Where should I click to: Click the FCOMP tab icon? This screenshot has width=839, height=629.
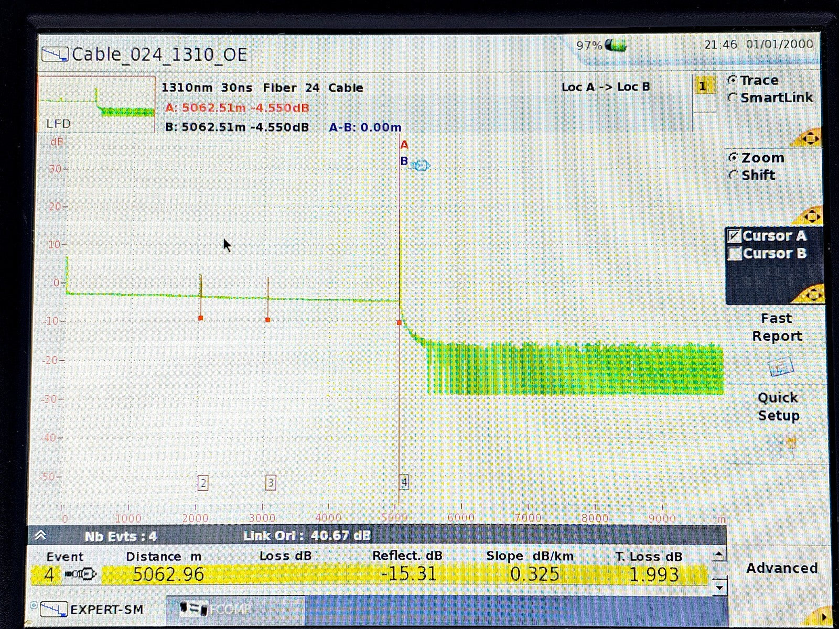[x=193, y=609]
